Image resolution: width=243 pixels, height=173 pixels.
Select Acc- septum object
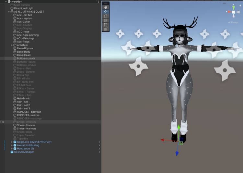point(25,18)
